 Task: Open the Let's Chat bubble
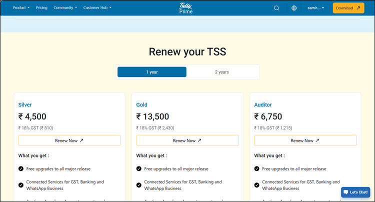click(355, 192)
